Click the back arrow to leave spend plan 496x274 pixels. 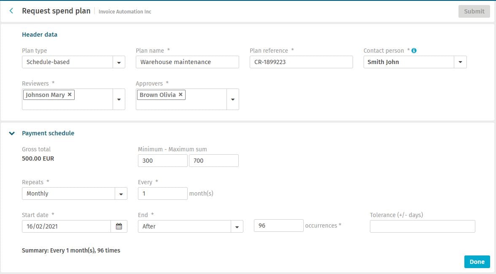tap(11, 11)
